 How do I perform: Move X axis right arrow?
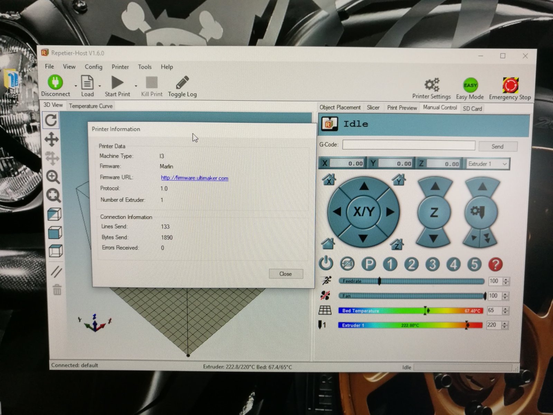[390, 212]
